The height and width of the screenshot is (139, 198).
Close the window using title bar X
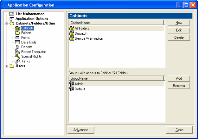[x=193, y=5]
